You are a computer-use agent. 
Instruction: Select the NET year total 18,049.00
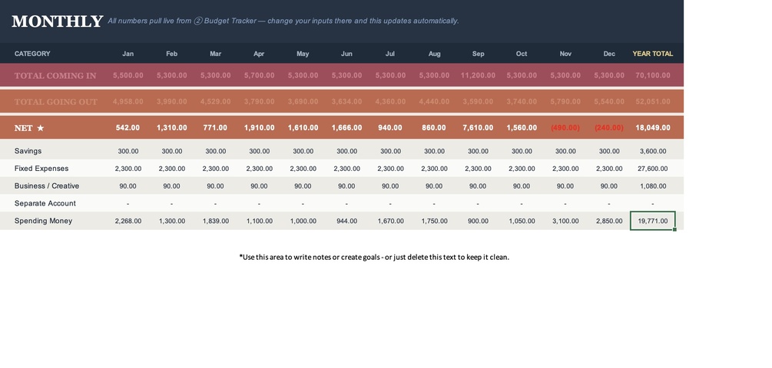click(652, 128)
